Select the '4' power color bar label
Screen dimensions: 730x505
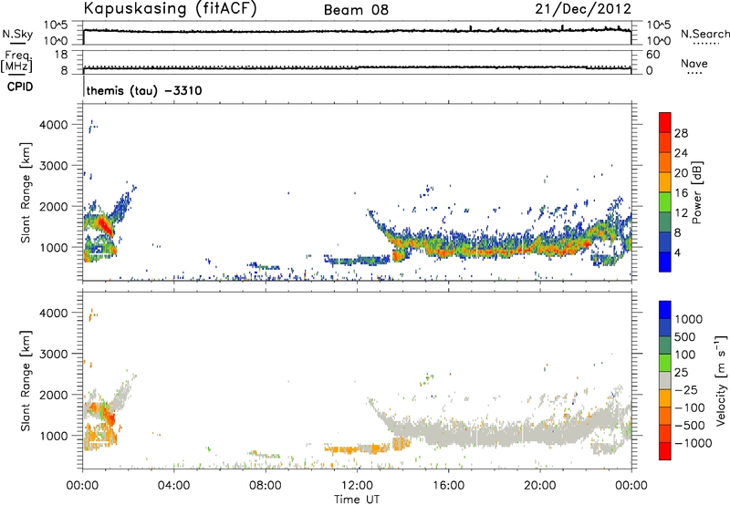tap(677, 253)
